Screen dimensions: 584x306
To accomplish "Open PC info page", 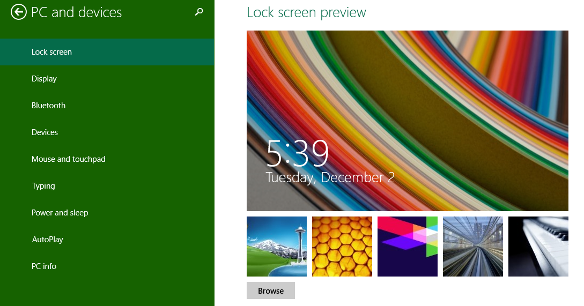I will point(107,266).
